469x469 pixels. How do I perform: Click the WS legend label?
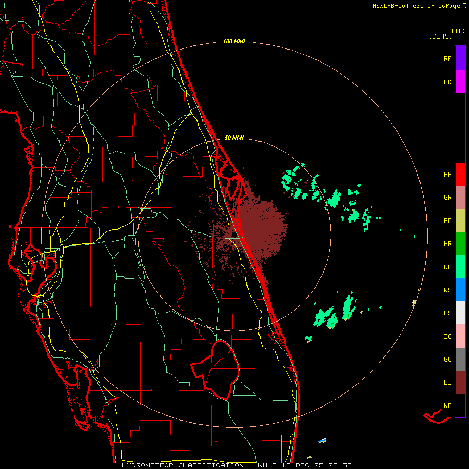pyautogui.click(x=447, y=290)
